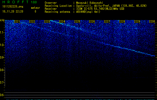Select the filename 1011202220.png

[13, 6]
